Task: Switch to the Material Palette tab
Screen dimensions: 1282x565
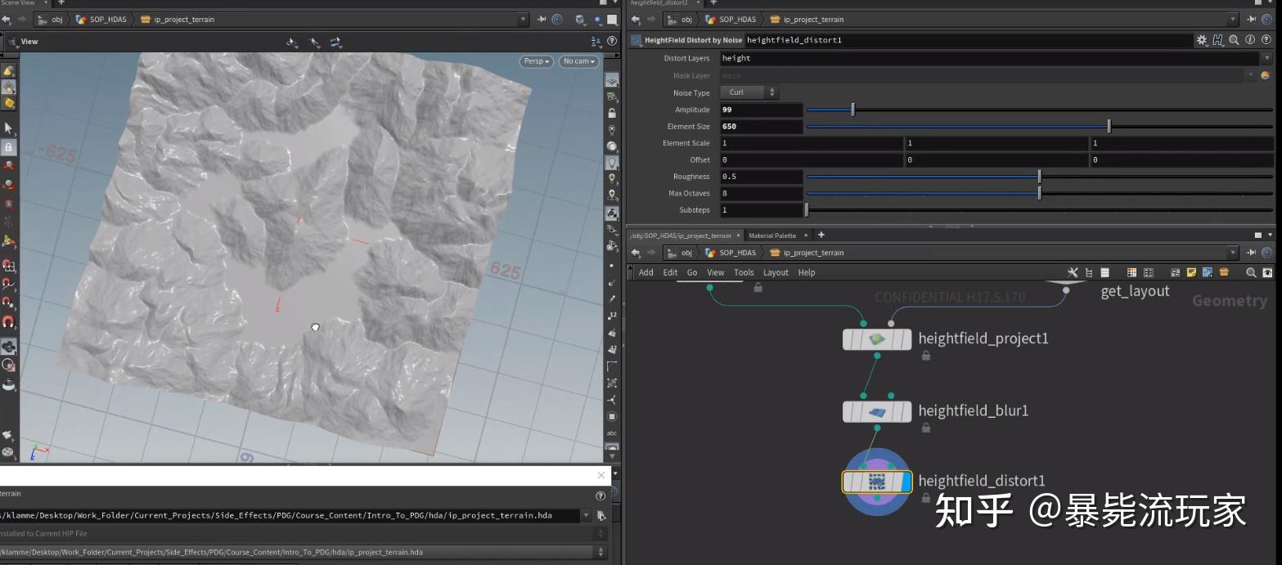Action: click(x=771, y=235)
